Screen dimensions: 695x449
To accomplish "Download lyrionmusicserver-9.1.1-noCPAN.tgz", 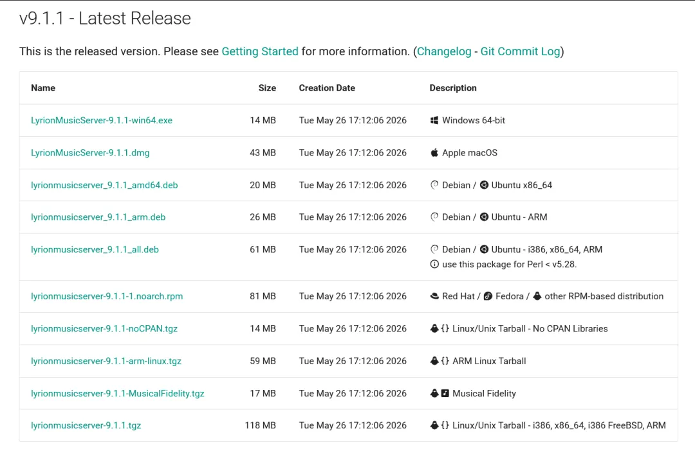I will 104,328.
